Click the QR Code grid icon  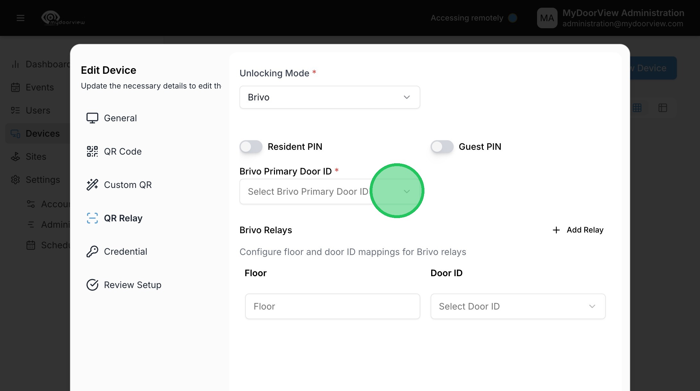point(92,151)
